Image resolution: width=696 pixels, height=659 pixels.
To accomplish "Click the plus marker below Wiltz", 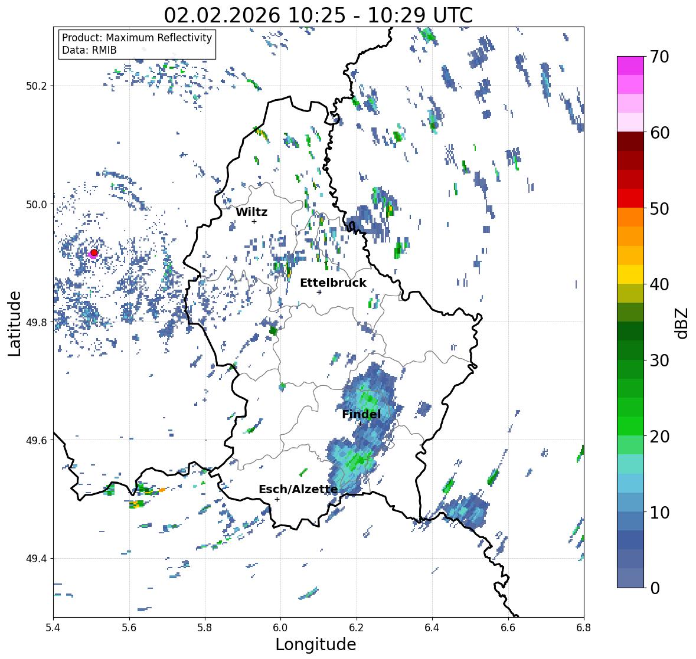I will pos(254,222).
